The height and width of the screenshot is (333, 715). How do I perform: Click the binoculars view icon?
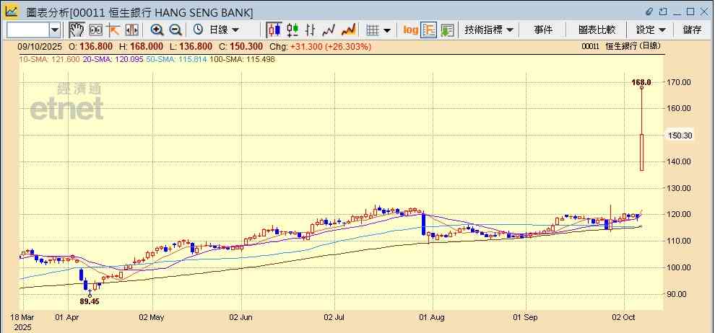tap(95, 30)
